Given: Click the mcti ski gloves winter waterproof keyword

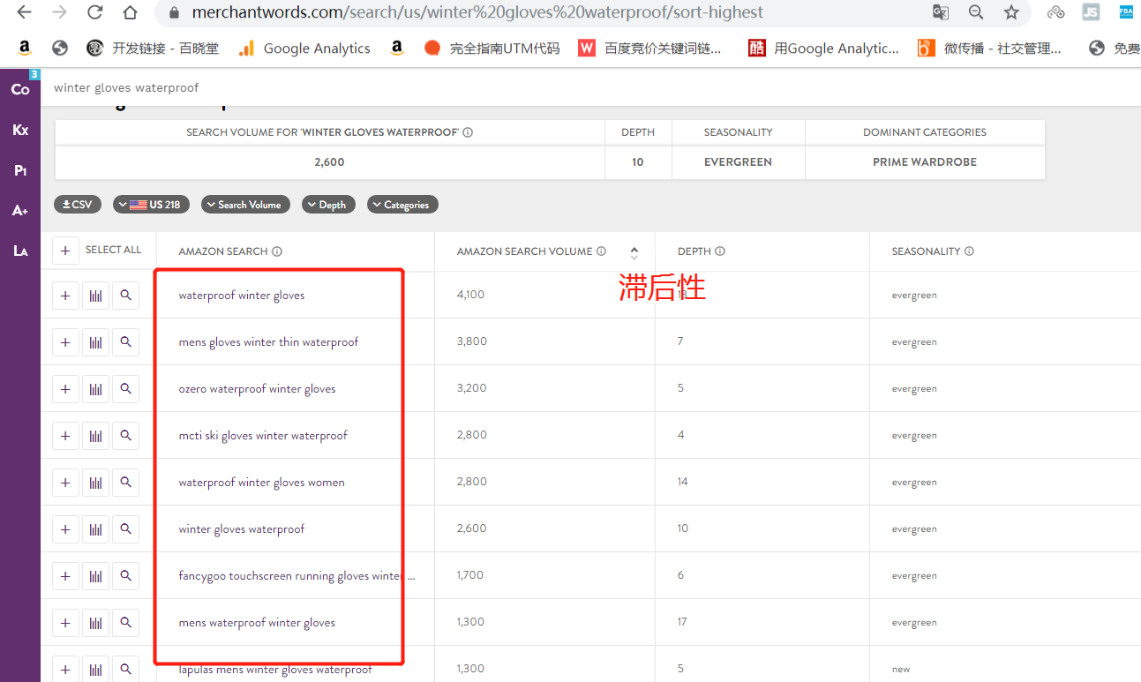Looking at the screenshot, I should point(263,436).
